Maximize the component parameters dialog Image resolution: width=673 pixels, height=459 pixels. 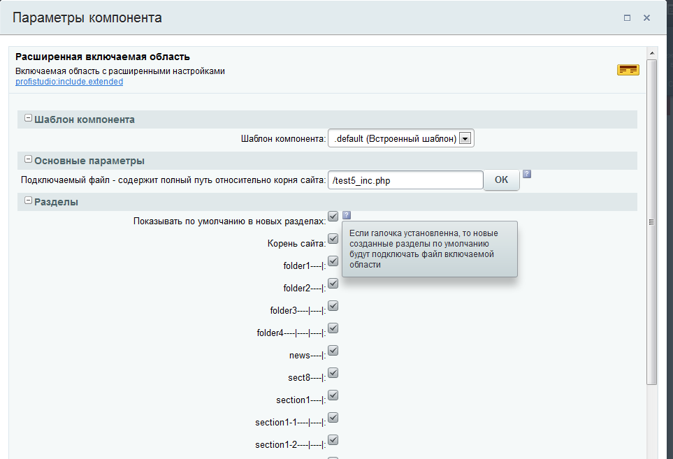coord(627,18)
